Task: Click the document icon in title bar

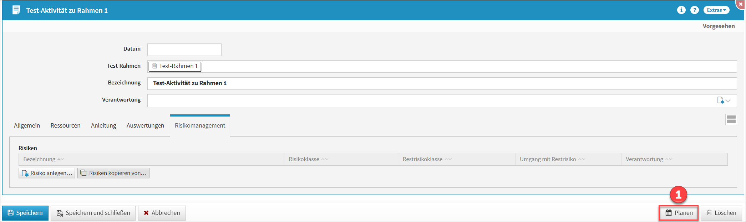Action: [16, 10]
